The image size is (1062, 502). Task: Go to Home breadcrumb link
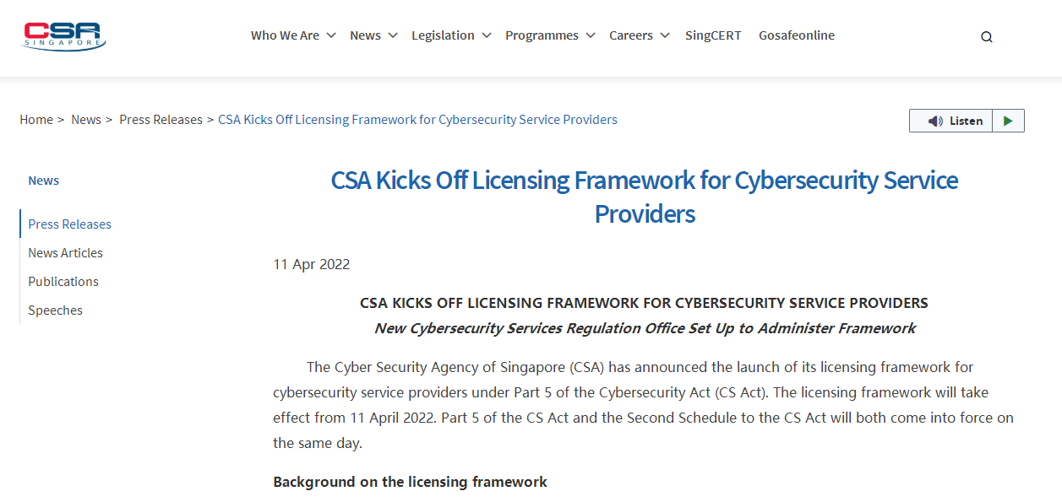point(36,120)
